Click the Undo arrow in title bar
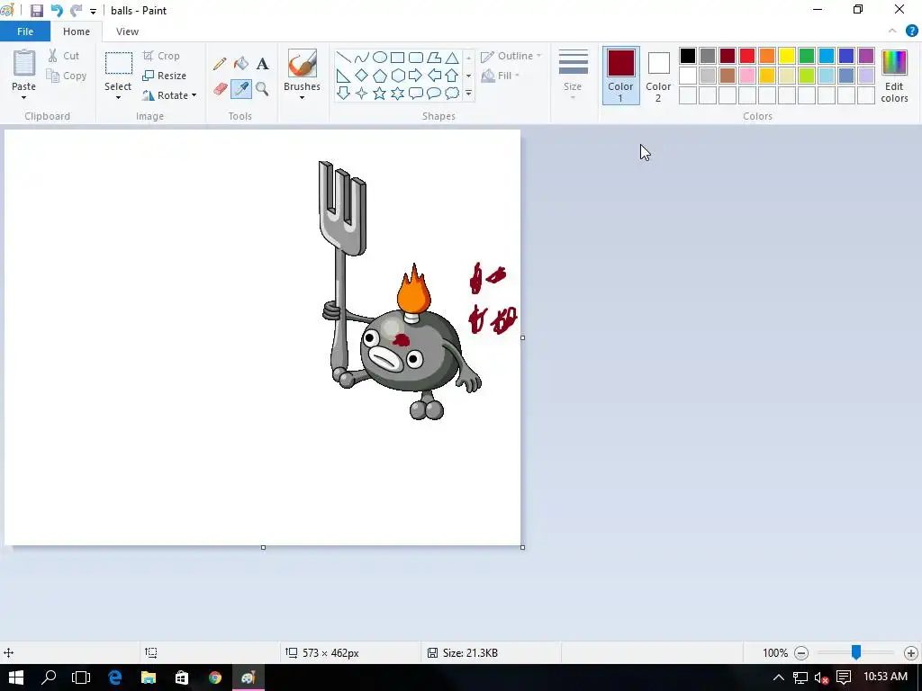This screenshot has width=922, height=691. tap(57, 11)
